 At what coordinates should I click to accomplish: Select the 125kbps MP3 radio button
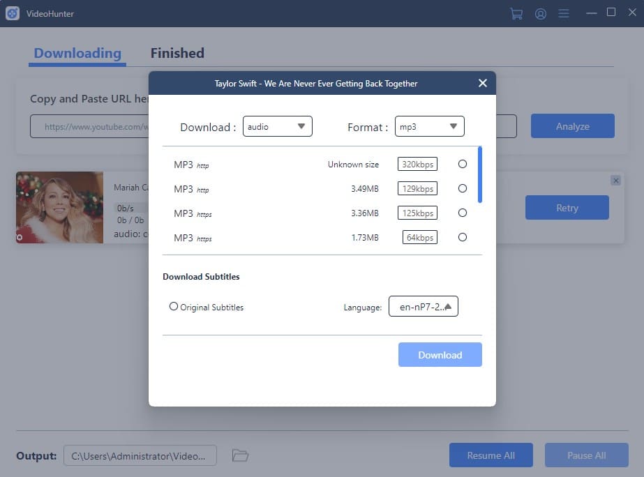point(463,213)
